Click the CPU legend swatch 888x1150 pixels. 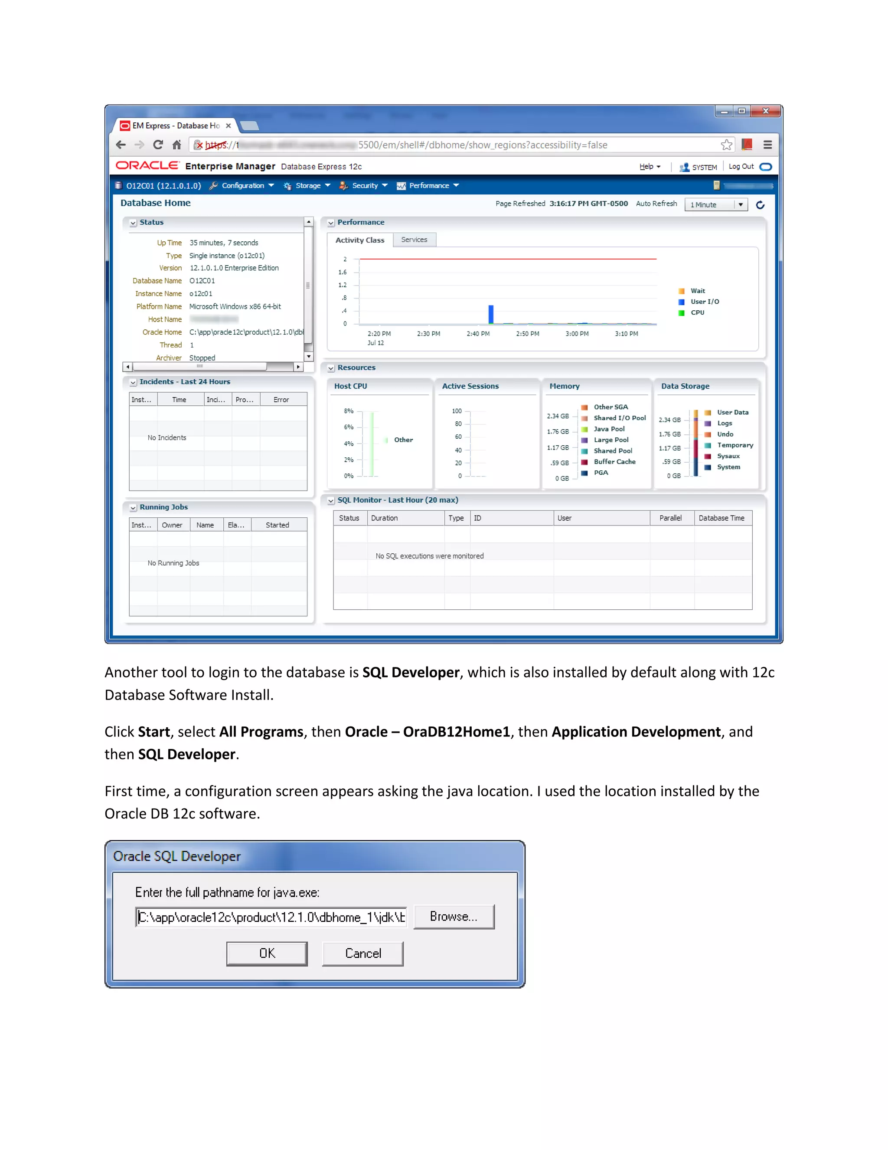681,313
